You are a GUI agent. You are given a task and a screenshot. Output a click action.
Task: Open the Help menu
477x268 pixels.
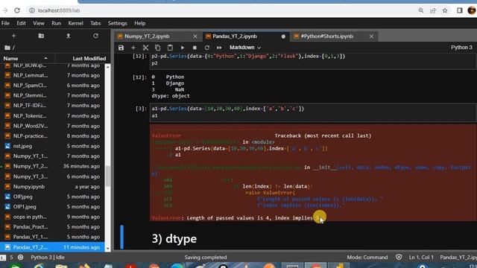point(140,23)
